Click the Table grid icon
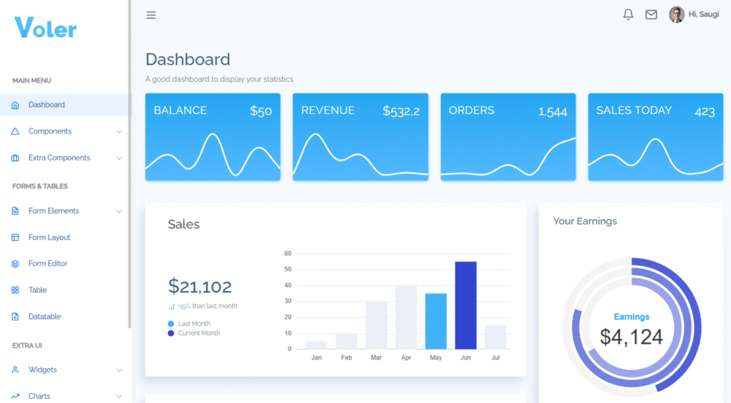The image size is (731, 403). [16, 290]
